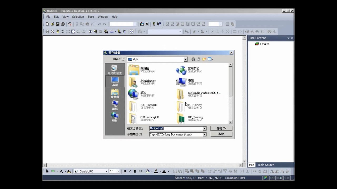
Task: Switch to the Table Source tab
Action: click(266, 165)
